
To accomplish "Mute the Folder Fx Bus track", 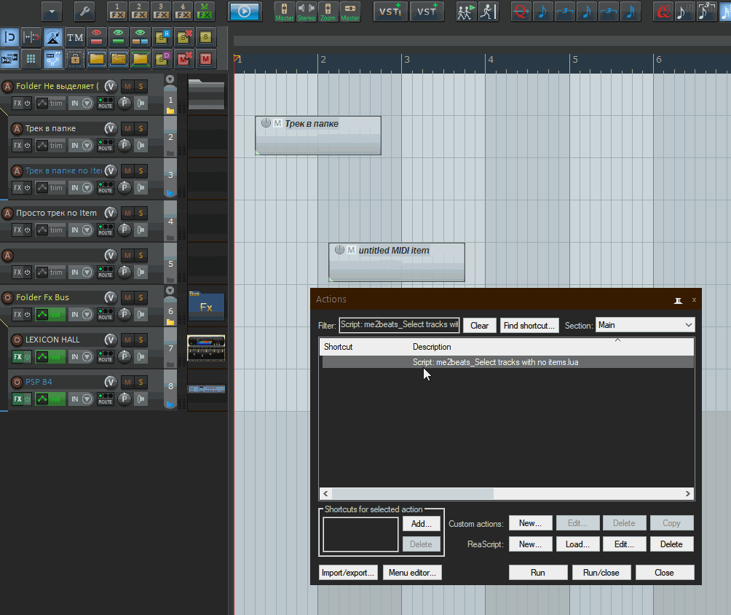I will tap(127, 297).
